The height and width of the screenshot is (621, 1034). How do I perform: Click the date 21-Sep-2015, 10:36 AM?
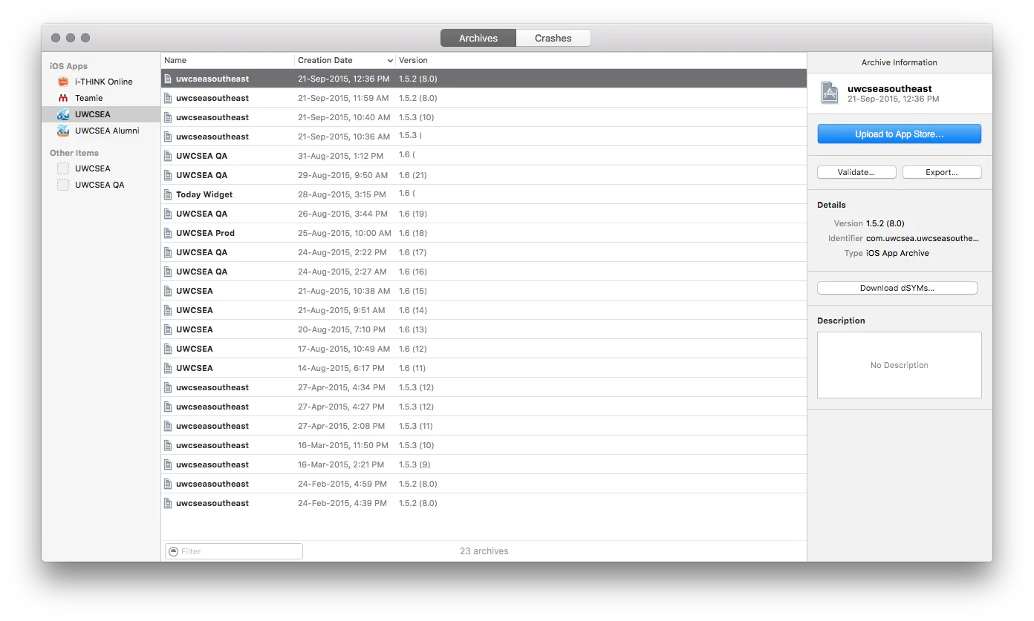(x=344, y=137)
